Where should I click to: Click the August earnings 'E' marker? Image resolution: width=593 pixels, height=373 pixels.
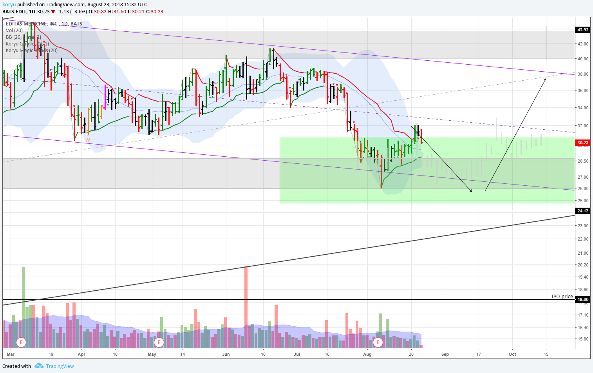click(x=378, y=342)
